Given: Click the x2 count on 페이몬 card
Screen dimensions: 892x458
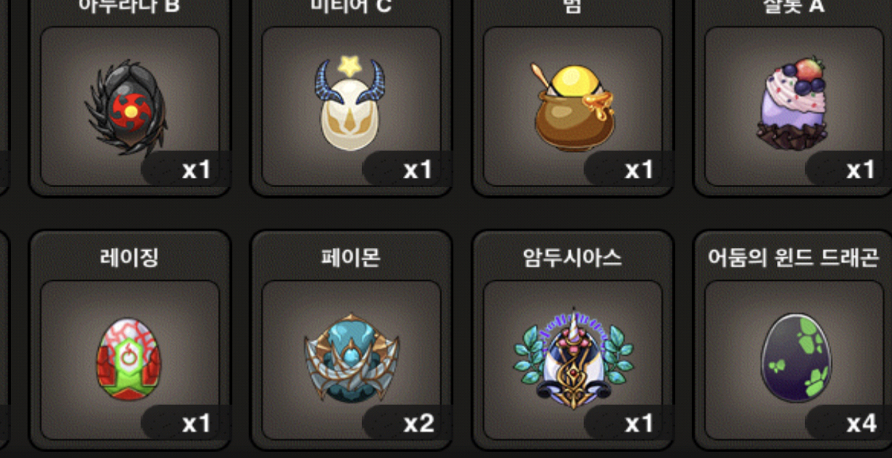Looking at the screenshot, I should (419, 423).
